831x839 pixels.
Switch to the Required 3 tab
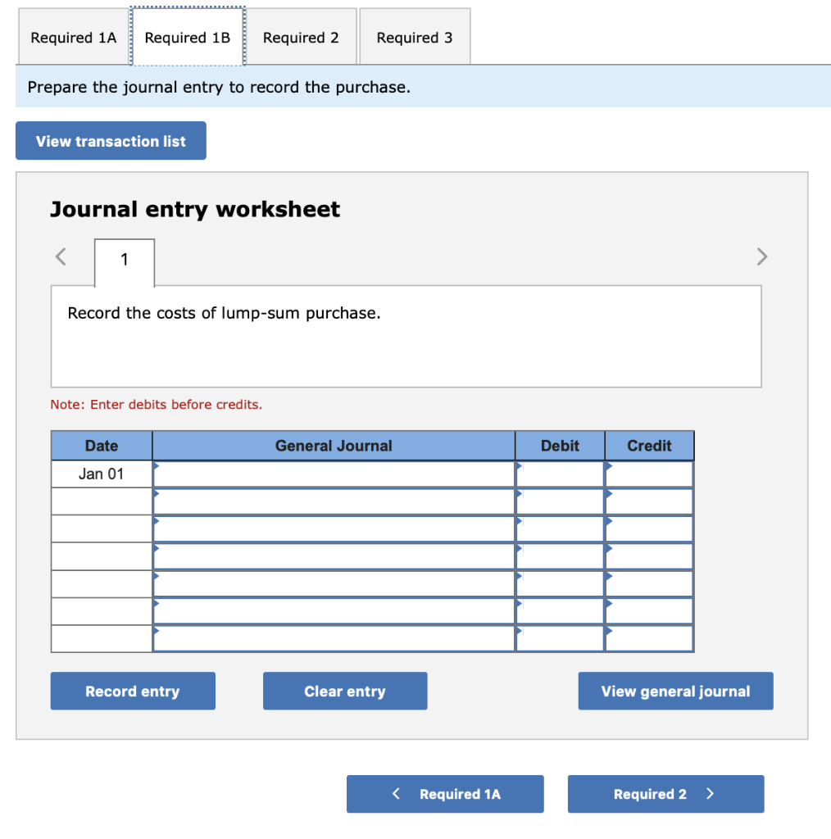click(x=415, y=38)
